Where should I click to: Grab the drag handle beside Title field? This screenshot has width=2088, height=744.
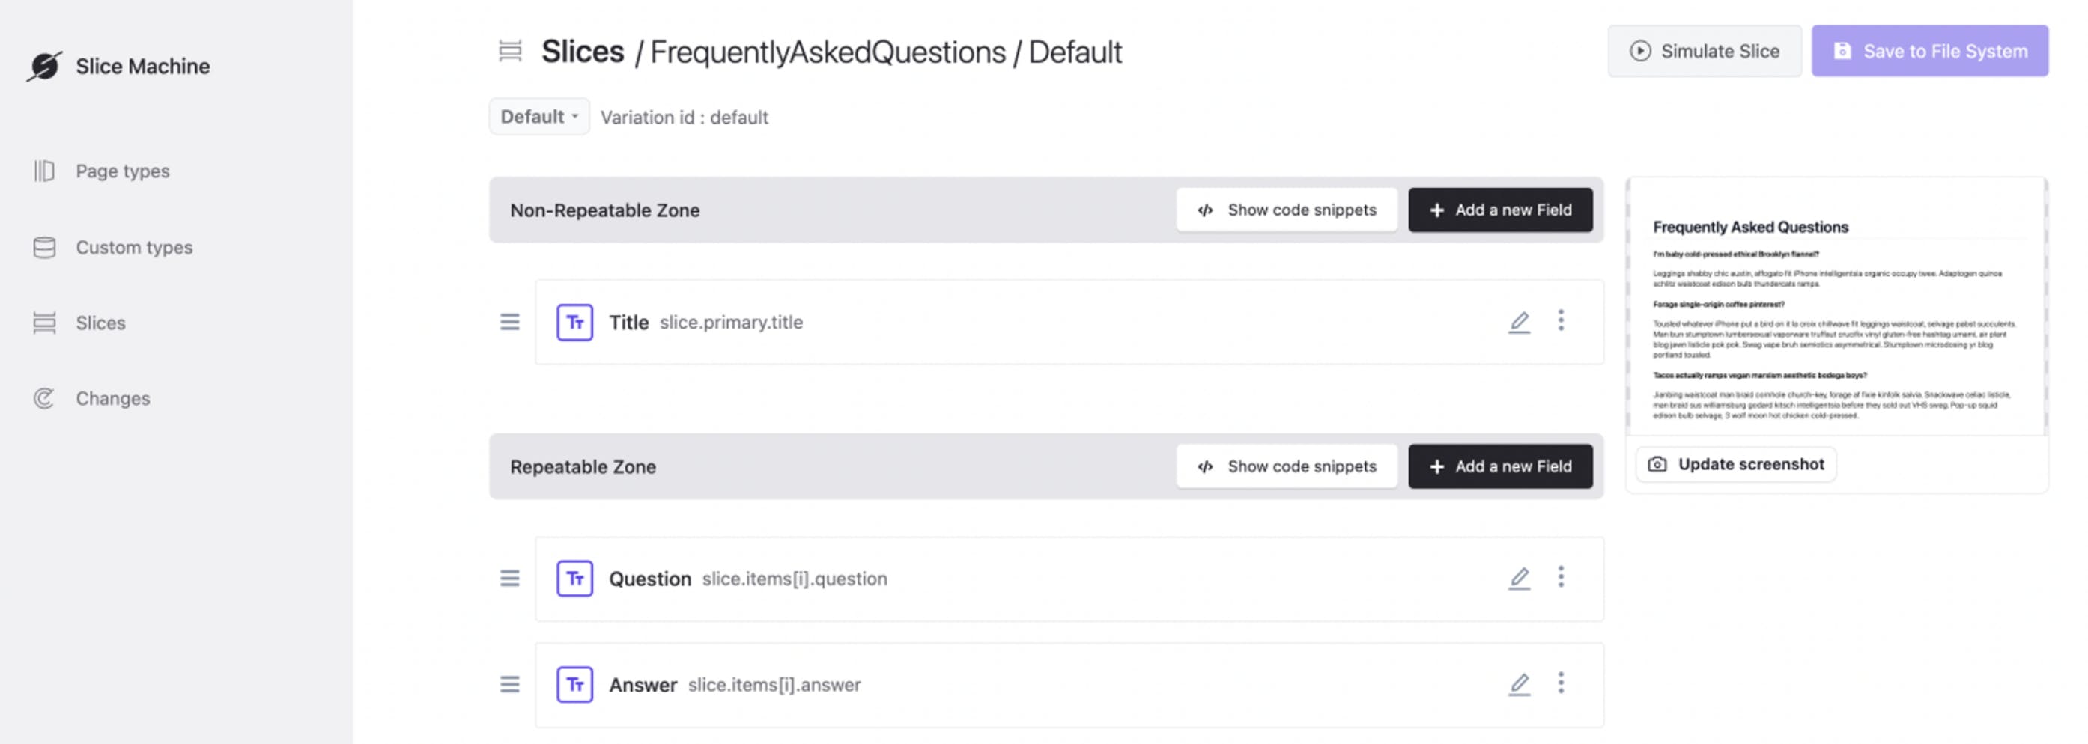tap(510, 323)
